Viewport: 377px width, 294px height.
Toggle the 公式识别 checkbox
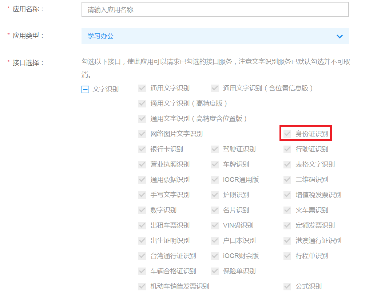287,286
